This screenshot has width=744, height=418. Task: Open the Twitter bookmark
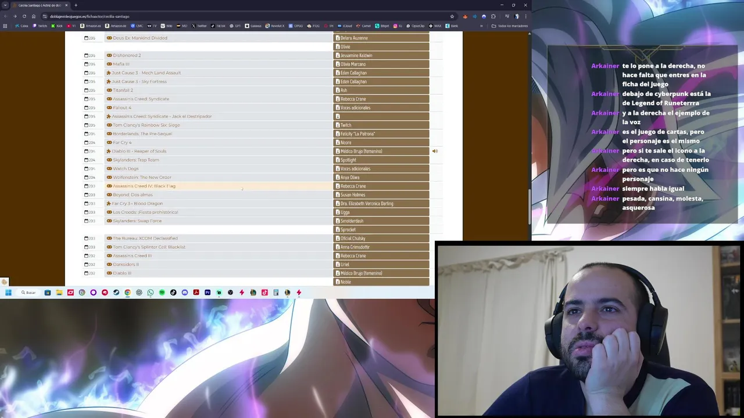pyautogui.click(x=199, y=26)
